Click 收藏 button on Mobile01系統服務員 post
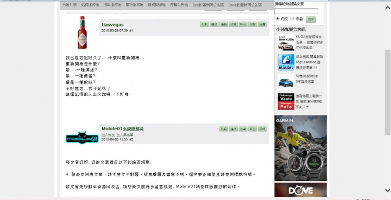This screenshot has width=391, height=200. [x=243, y=129]
